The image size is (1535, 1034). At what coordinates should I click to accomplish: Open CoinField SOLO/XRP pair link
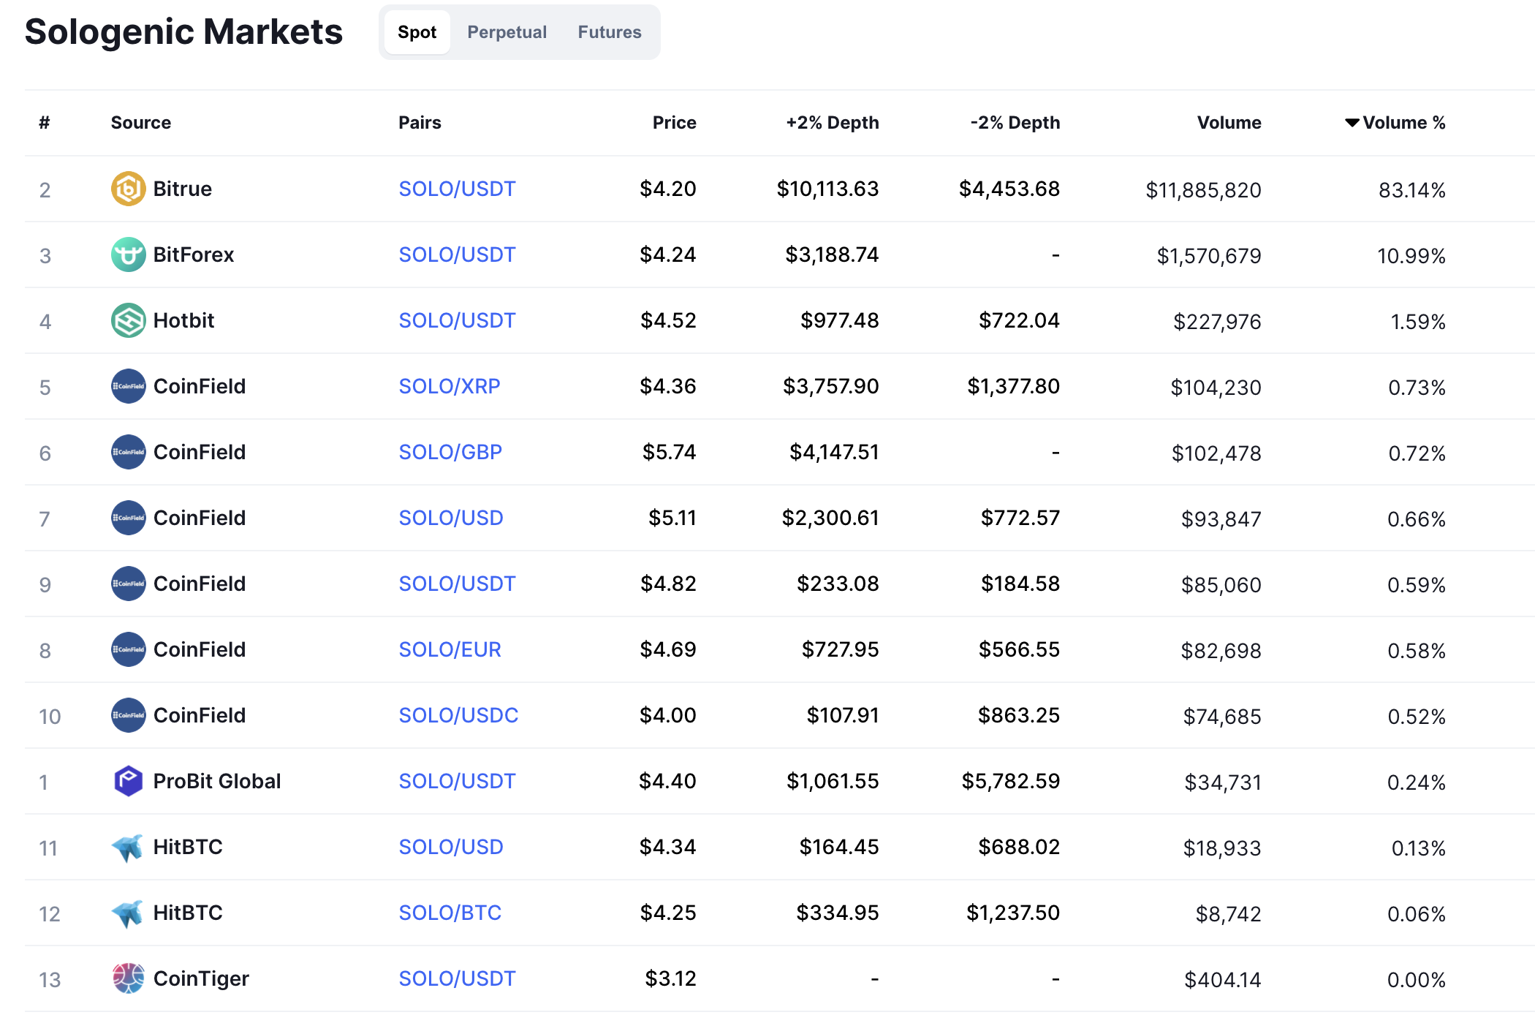point(450,386)
